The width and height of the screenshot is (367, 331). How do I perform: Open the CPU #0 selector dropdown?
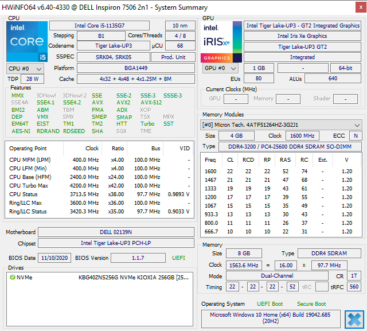point(25,69)
